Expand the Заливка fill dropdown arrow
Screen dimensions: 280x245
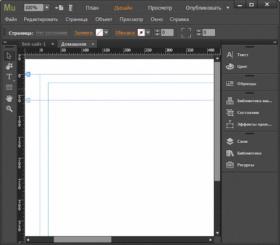click(106, 33)
